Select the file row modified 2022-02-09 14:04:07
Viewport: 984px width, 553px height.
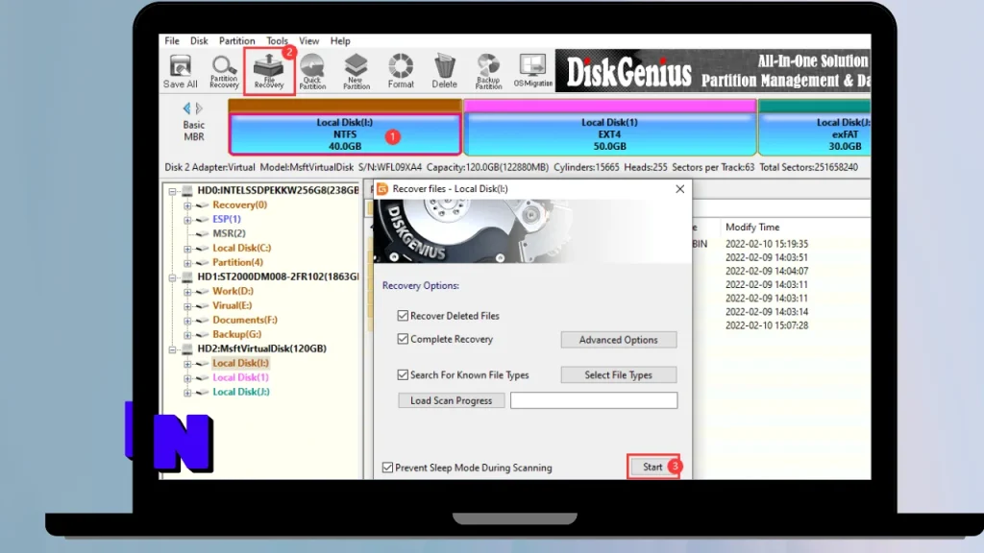[767, 272]
